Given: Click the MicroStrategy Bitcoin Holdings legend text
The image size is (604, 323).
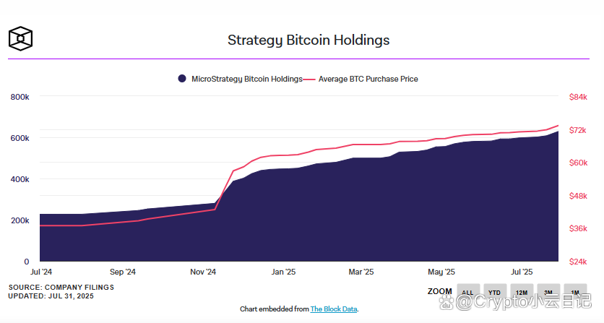Looking at the screenshot, I should coord(246,79).
